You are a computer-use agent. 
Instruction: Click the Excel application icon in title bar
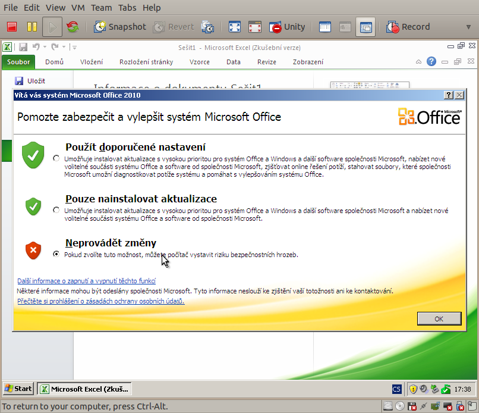coord(7,47)
